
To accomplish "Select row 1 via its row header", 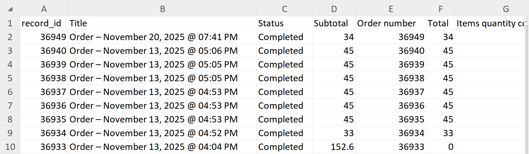I will click(x=10, y=23).
